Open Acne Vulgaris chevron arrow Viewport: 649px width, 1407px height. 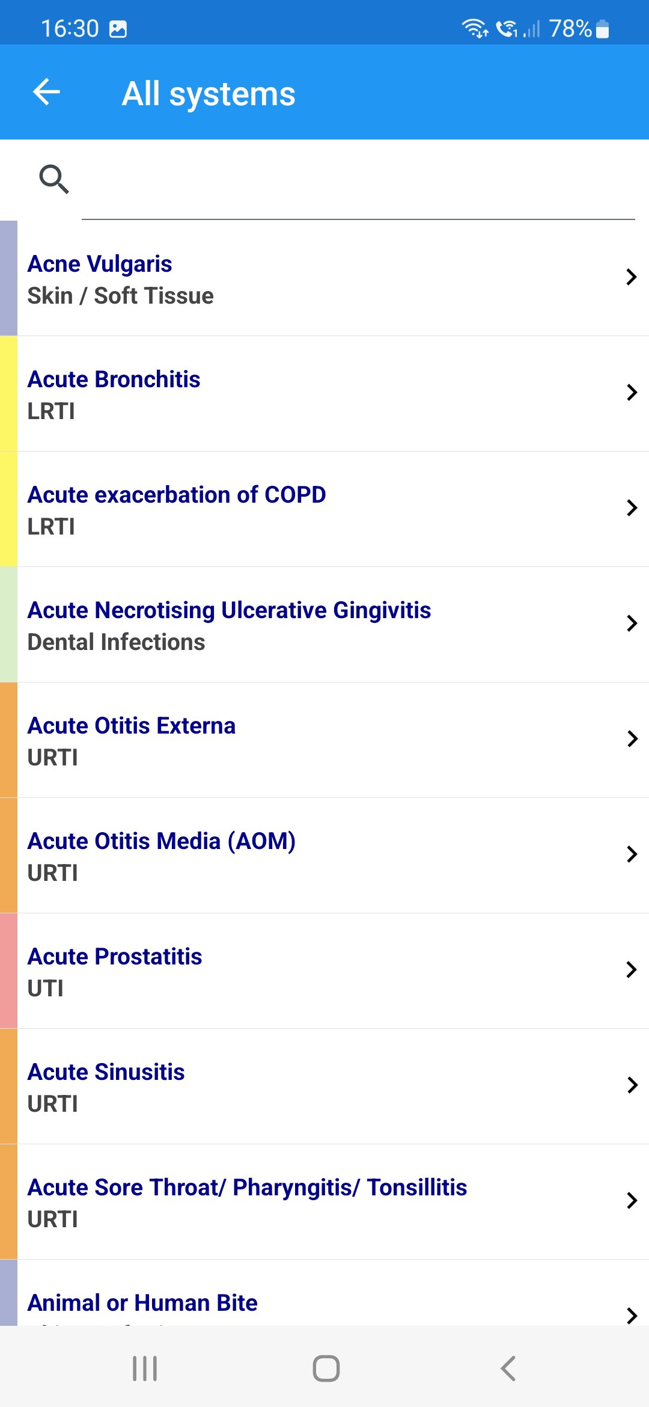click(631, 277)
